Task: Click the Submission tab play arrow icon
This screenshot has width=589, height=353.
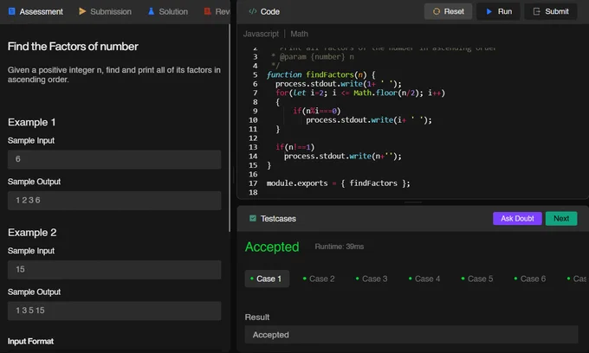Action: point(82,11)
